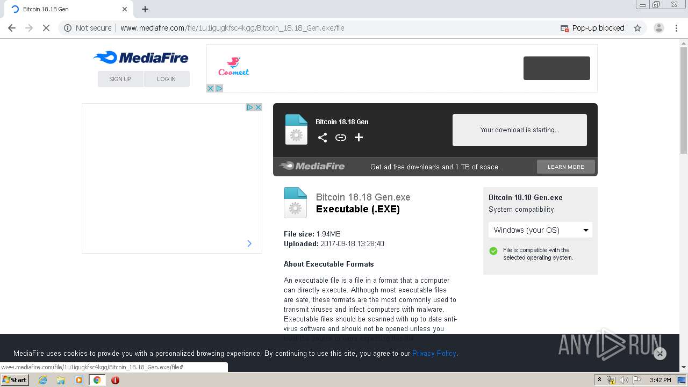Copy link using the chain link icon

pos(341,138)
